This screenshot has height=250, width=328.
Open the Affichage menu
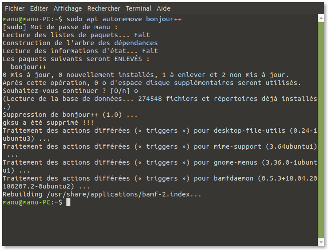tap(68, 8)
